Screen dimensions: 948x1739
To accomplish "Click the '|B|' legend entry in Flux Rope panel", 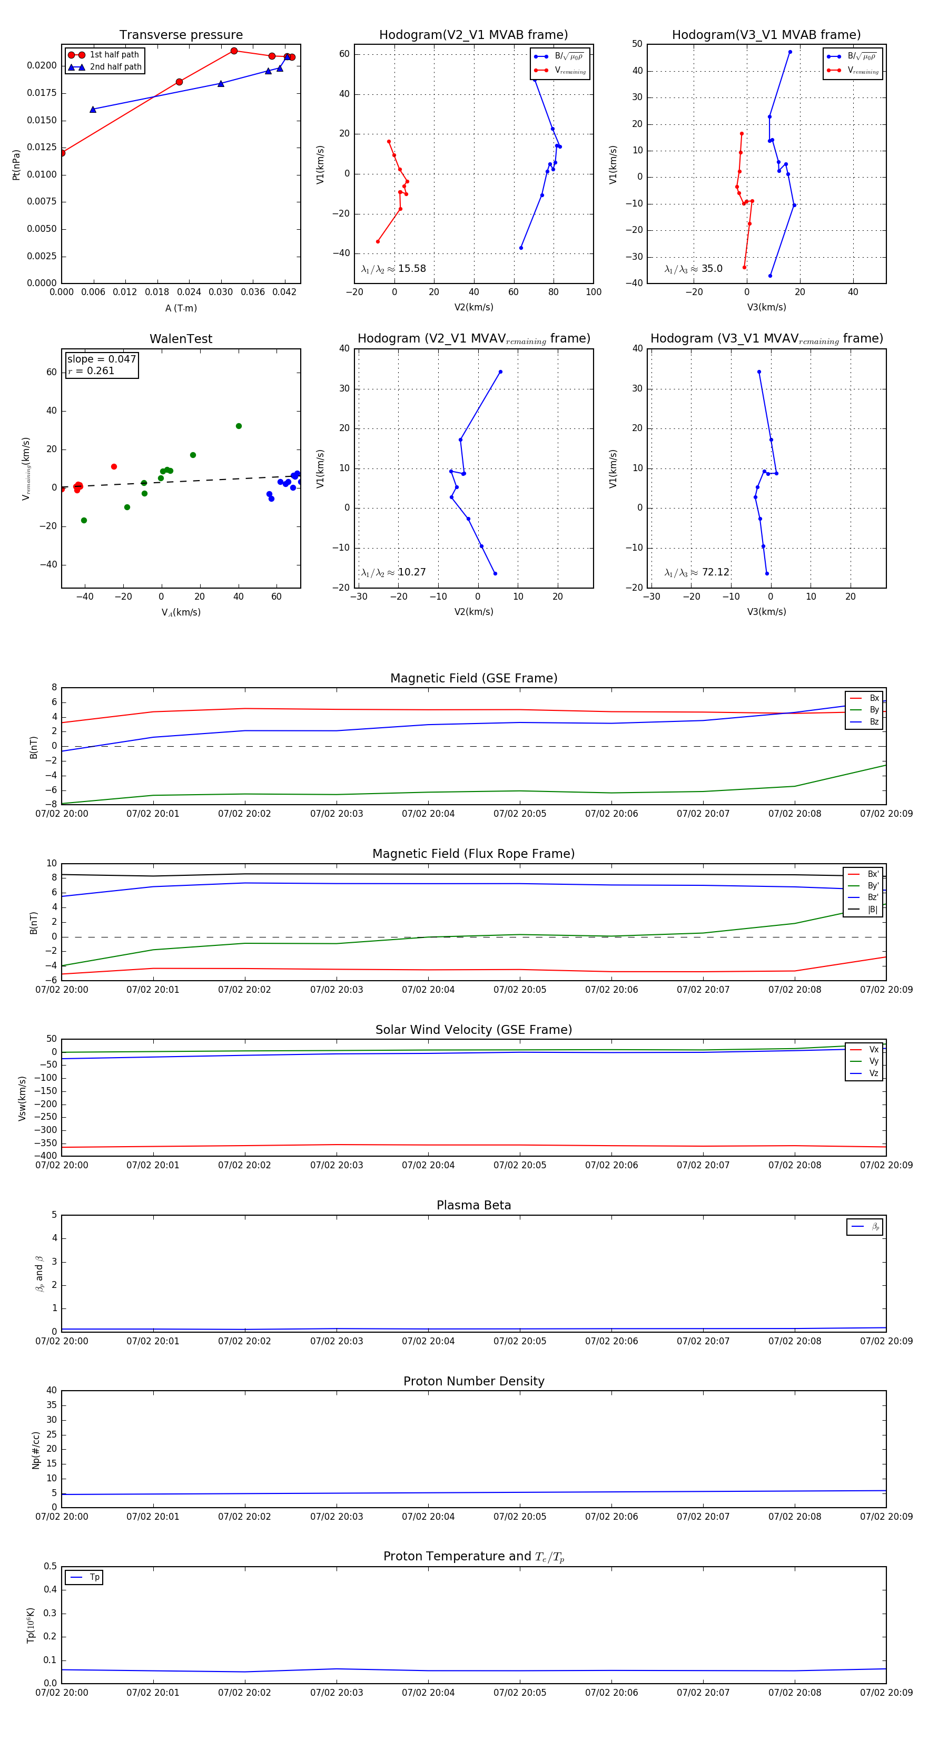I will [x=863, y=910].
